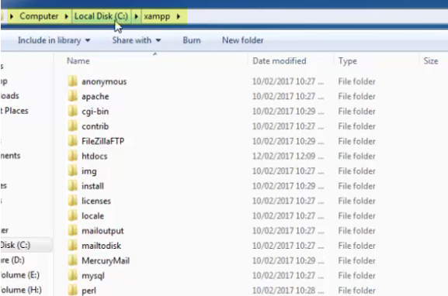Select the (D:) drive in navigation pane
The image size is (448, 296).
click(12, 260)
